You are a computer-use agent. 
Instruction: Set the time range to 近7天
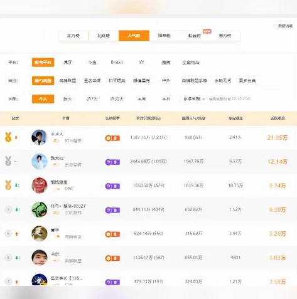92,99
